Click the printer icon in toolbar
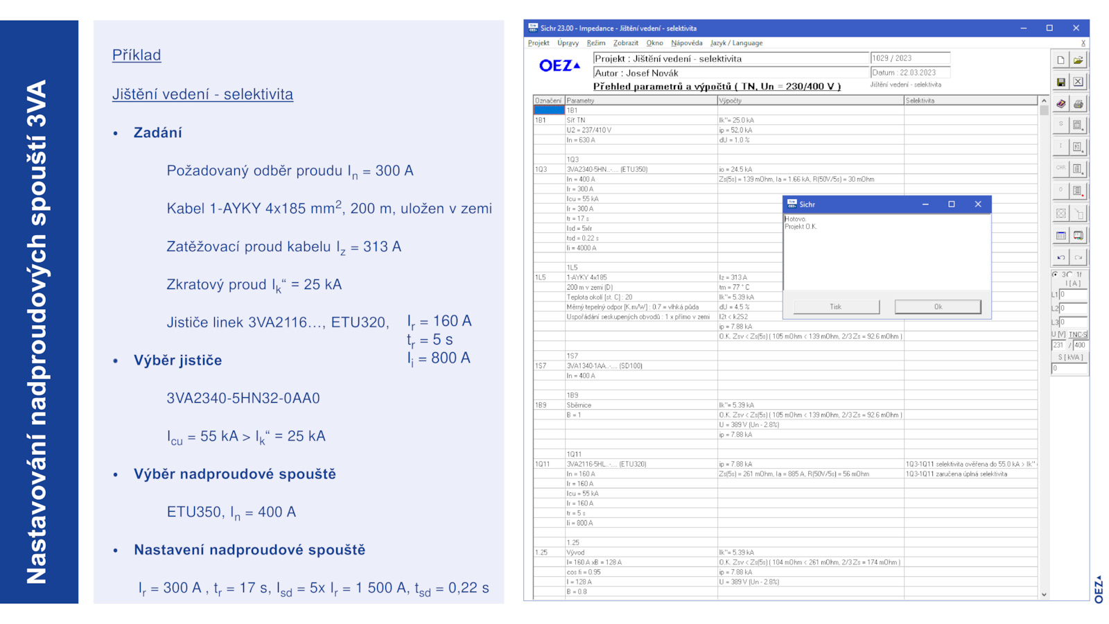1109x624 pixels. 1079,104
